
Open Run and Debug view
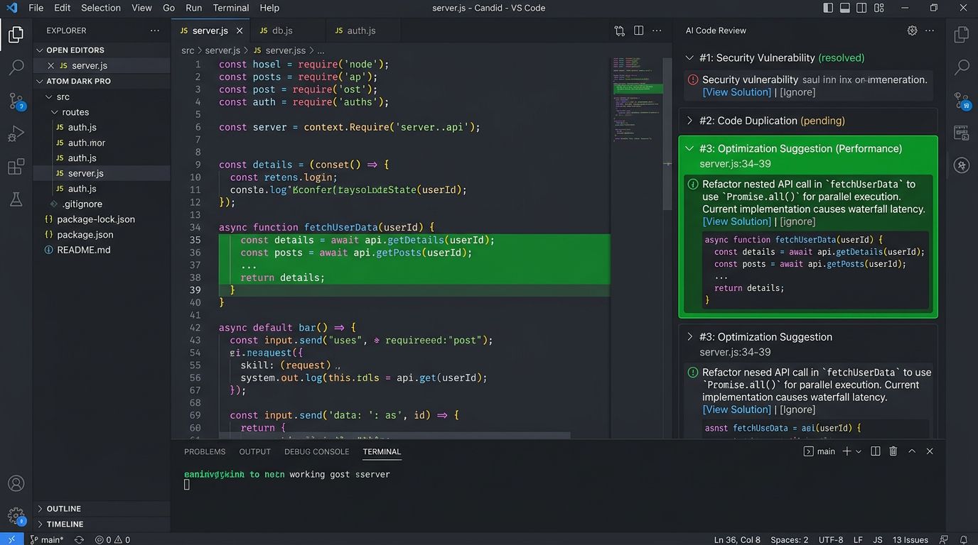tap(16, 134)
